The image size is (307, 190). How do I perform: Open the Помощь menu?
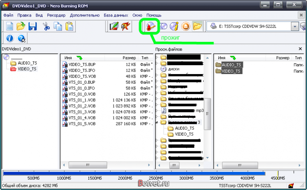point(154,15)
